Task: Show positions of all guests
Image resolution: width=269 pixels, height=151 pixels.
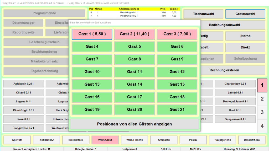Action: pyautogui.click(x=134, y=124)
